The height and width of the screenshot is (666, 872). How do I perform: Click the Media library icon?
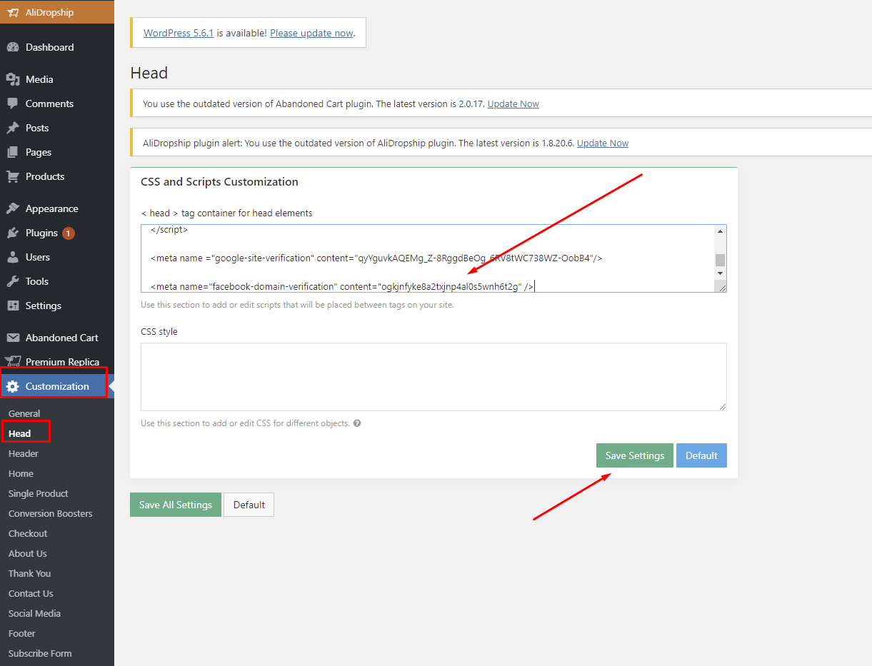pyautogui.click(x=13, y=79)
